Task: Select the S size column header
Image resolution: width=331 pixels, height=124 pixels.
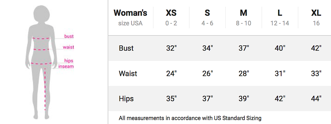Action: pos(207,18)
